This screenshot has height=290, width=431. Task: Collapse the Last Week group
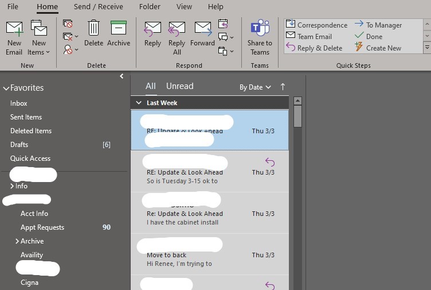pyautogui.click(x=139, y=103)
